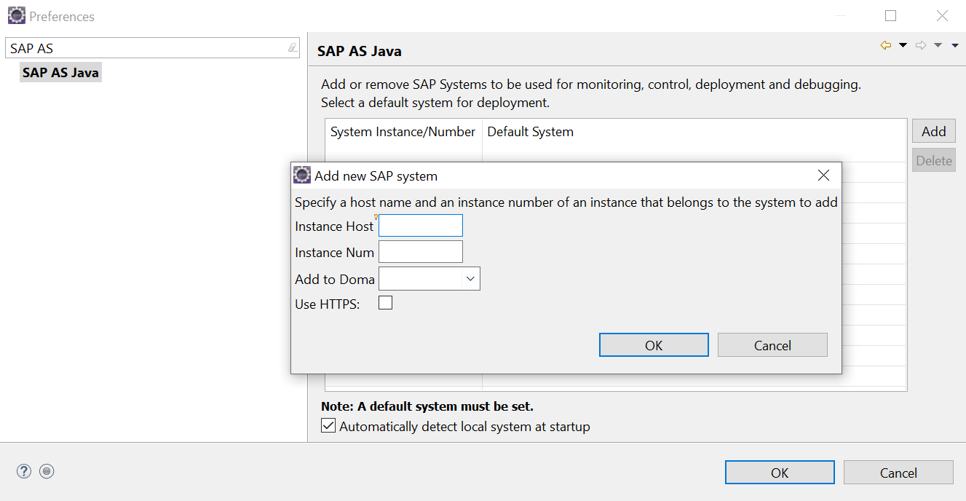Open the help question mark icon
The height and width of the screenshot is (501, 966).
click(x=24, y=471)
